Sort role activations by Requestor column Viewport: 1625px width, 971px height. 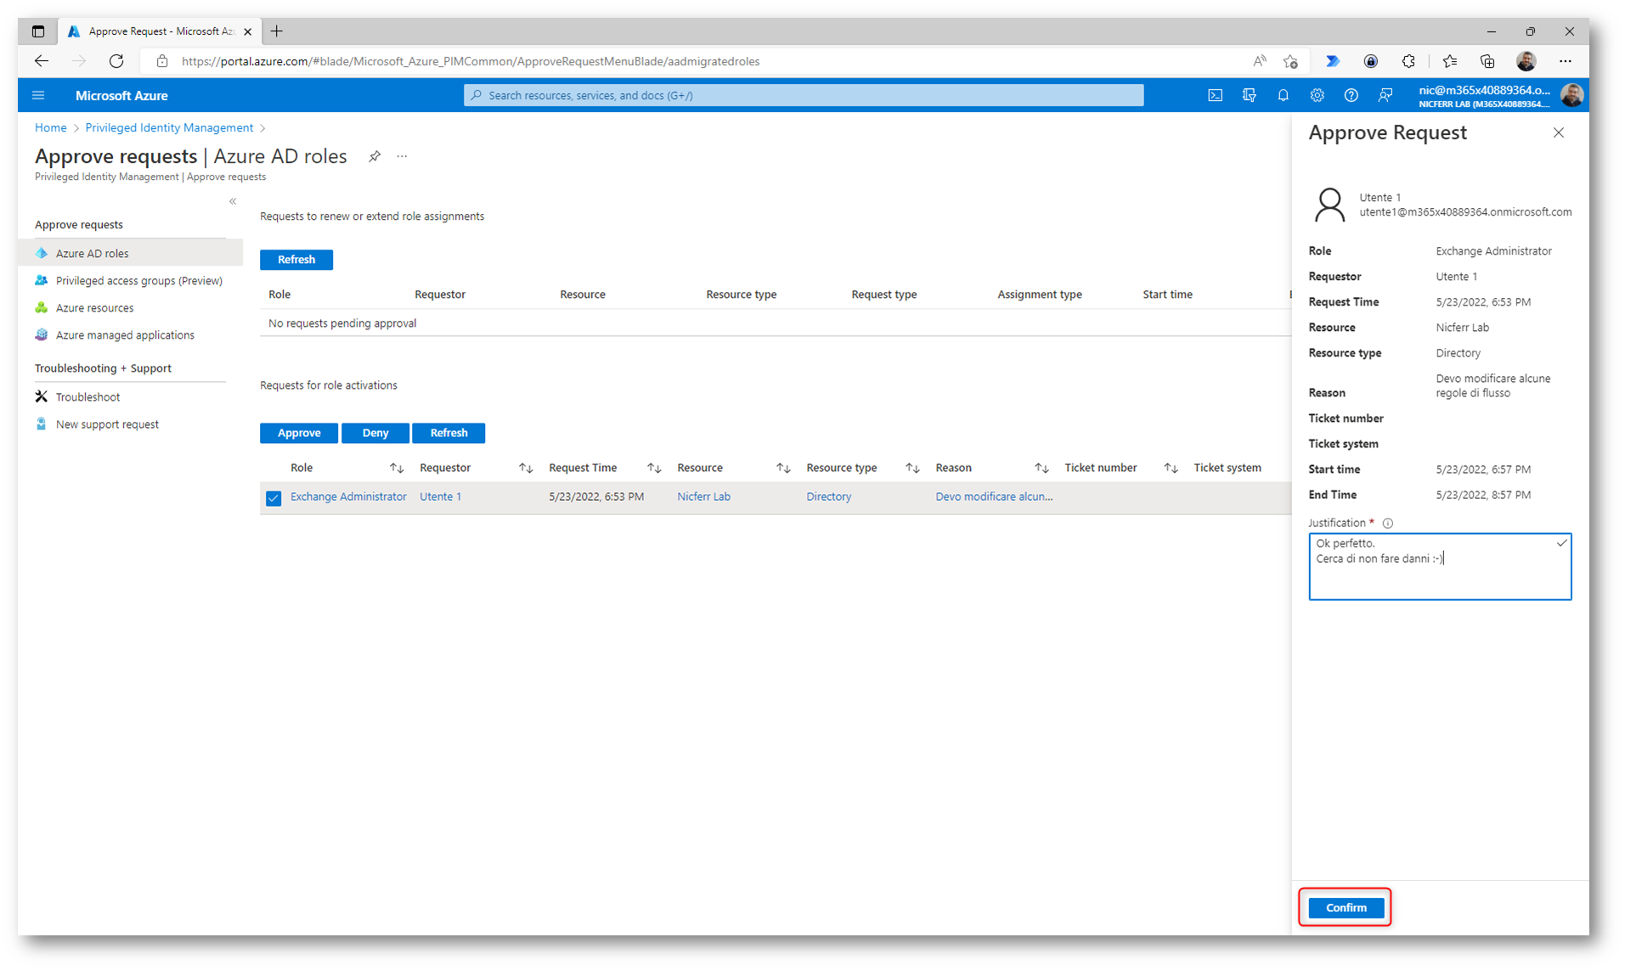[x=526, y=469]
